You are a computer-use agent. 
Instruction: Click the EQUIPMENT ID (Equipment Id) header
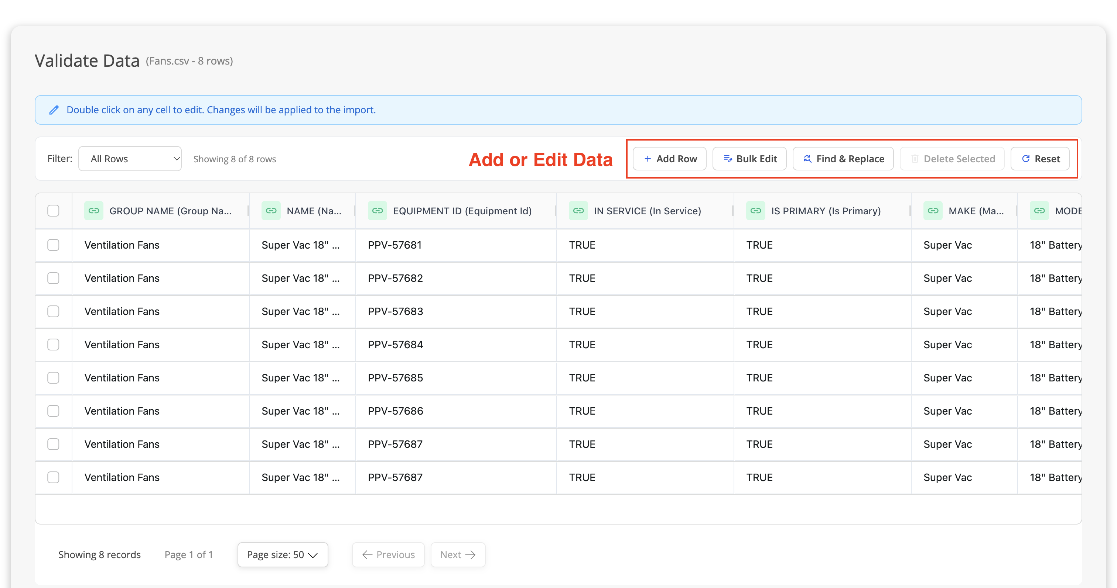[462, 211]
